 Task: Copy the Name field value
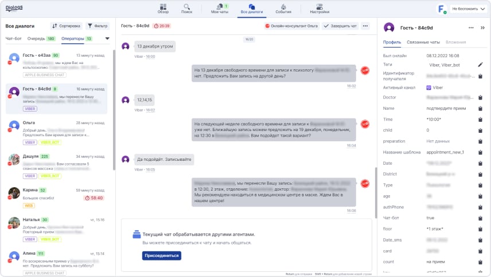pyautogui.click(x=480, y=108)
